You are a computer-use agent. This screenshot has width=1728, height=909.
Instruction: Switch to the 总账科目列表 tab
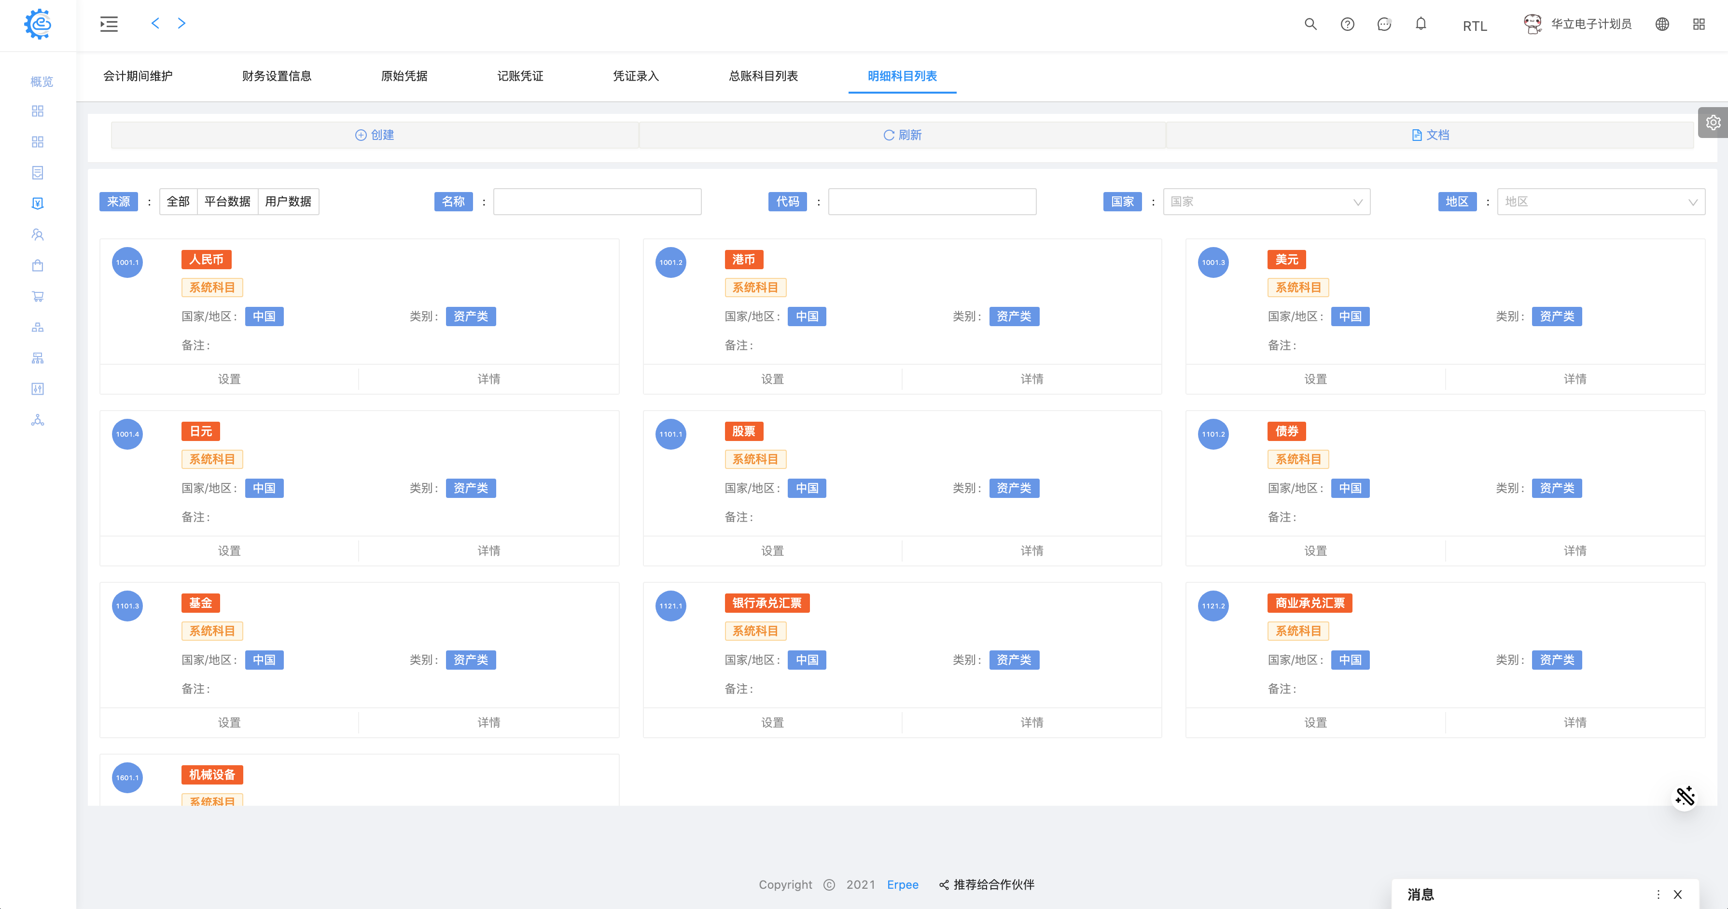pyautogui.click(x=764, y=76)
